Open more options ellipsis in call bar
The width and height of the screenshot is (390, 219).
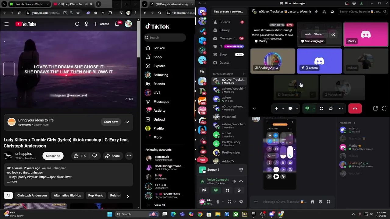click(x=341, y=109)
